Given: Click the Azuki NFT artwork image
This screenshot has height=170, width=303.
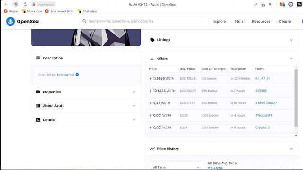Looking at the screenshot, I should pos(86,38).
